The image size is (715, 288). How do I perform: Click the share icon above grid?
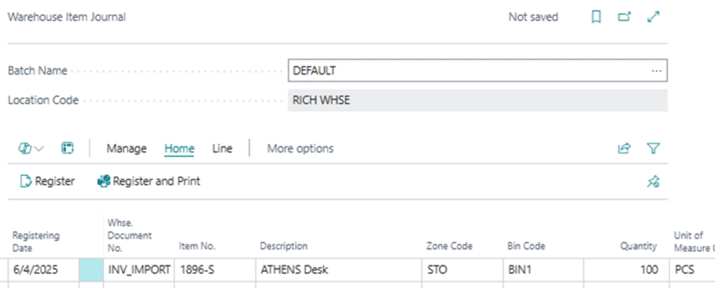coord(624,149)
